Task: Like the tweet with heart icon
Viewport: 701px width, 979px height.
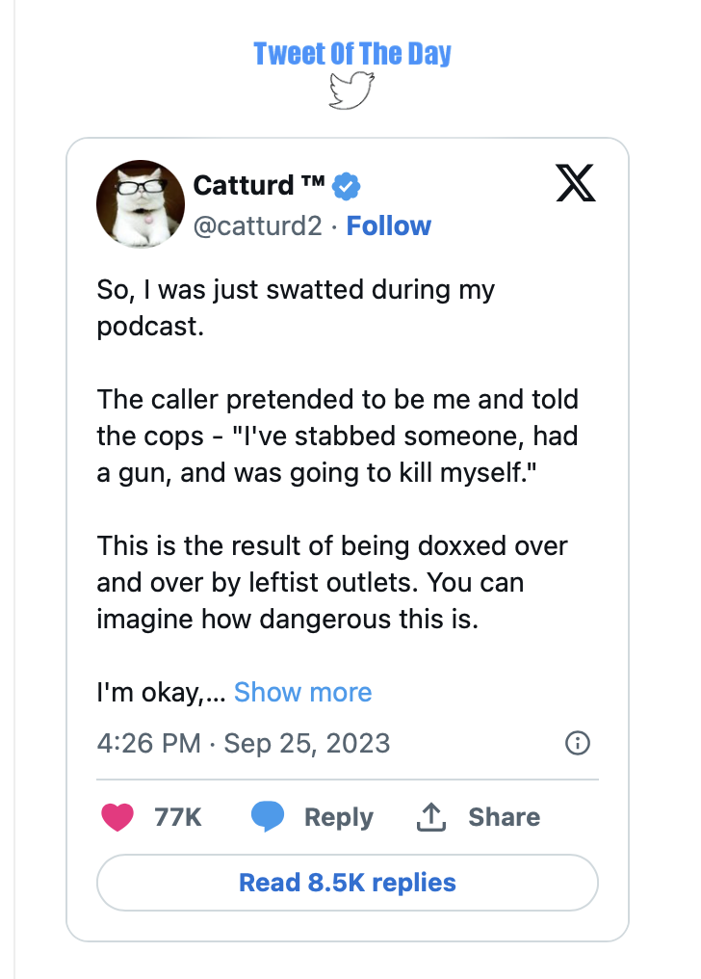Action: (x=117, y=817)
